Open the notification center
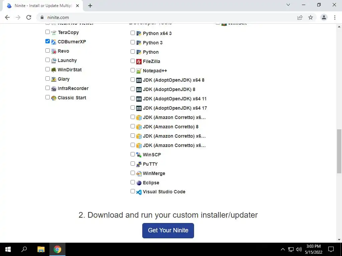342x256 pixels. tap(331, 249)
